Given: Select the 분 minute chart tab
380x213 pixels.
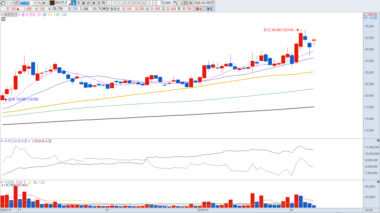Looking at the screenshot, I should 94,3.
